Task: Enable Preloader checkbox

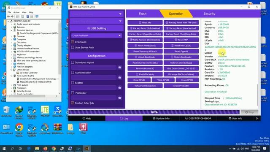Action: [x=73, y=93]
